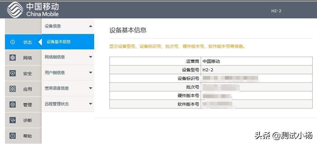
Task: Click the H2-2 value in table
Action: click(x=208, y=70)
